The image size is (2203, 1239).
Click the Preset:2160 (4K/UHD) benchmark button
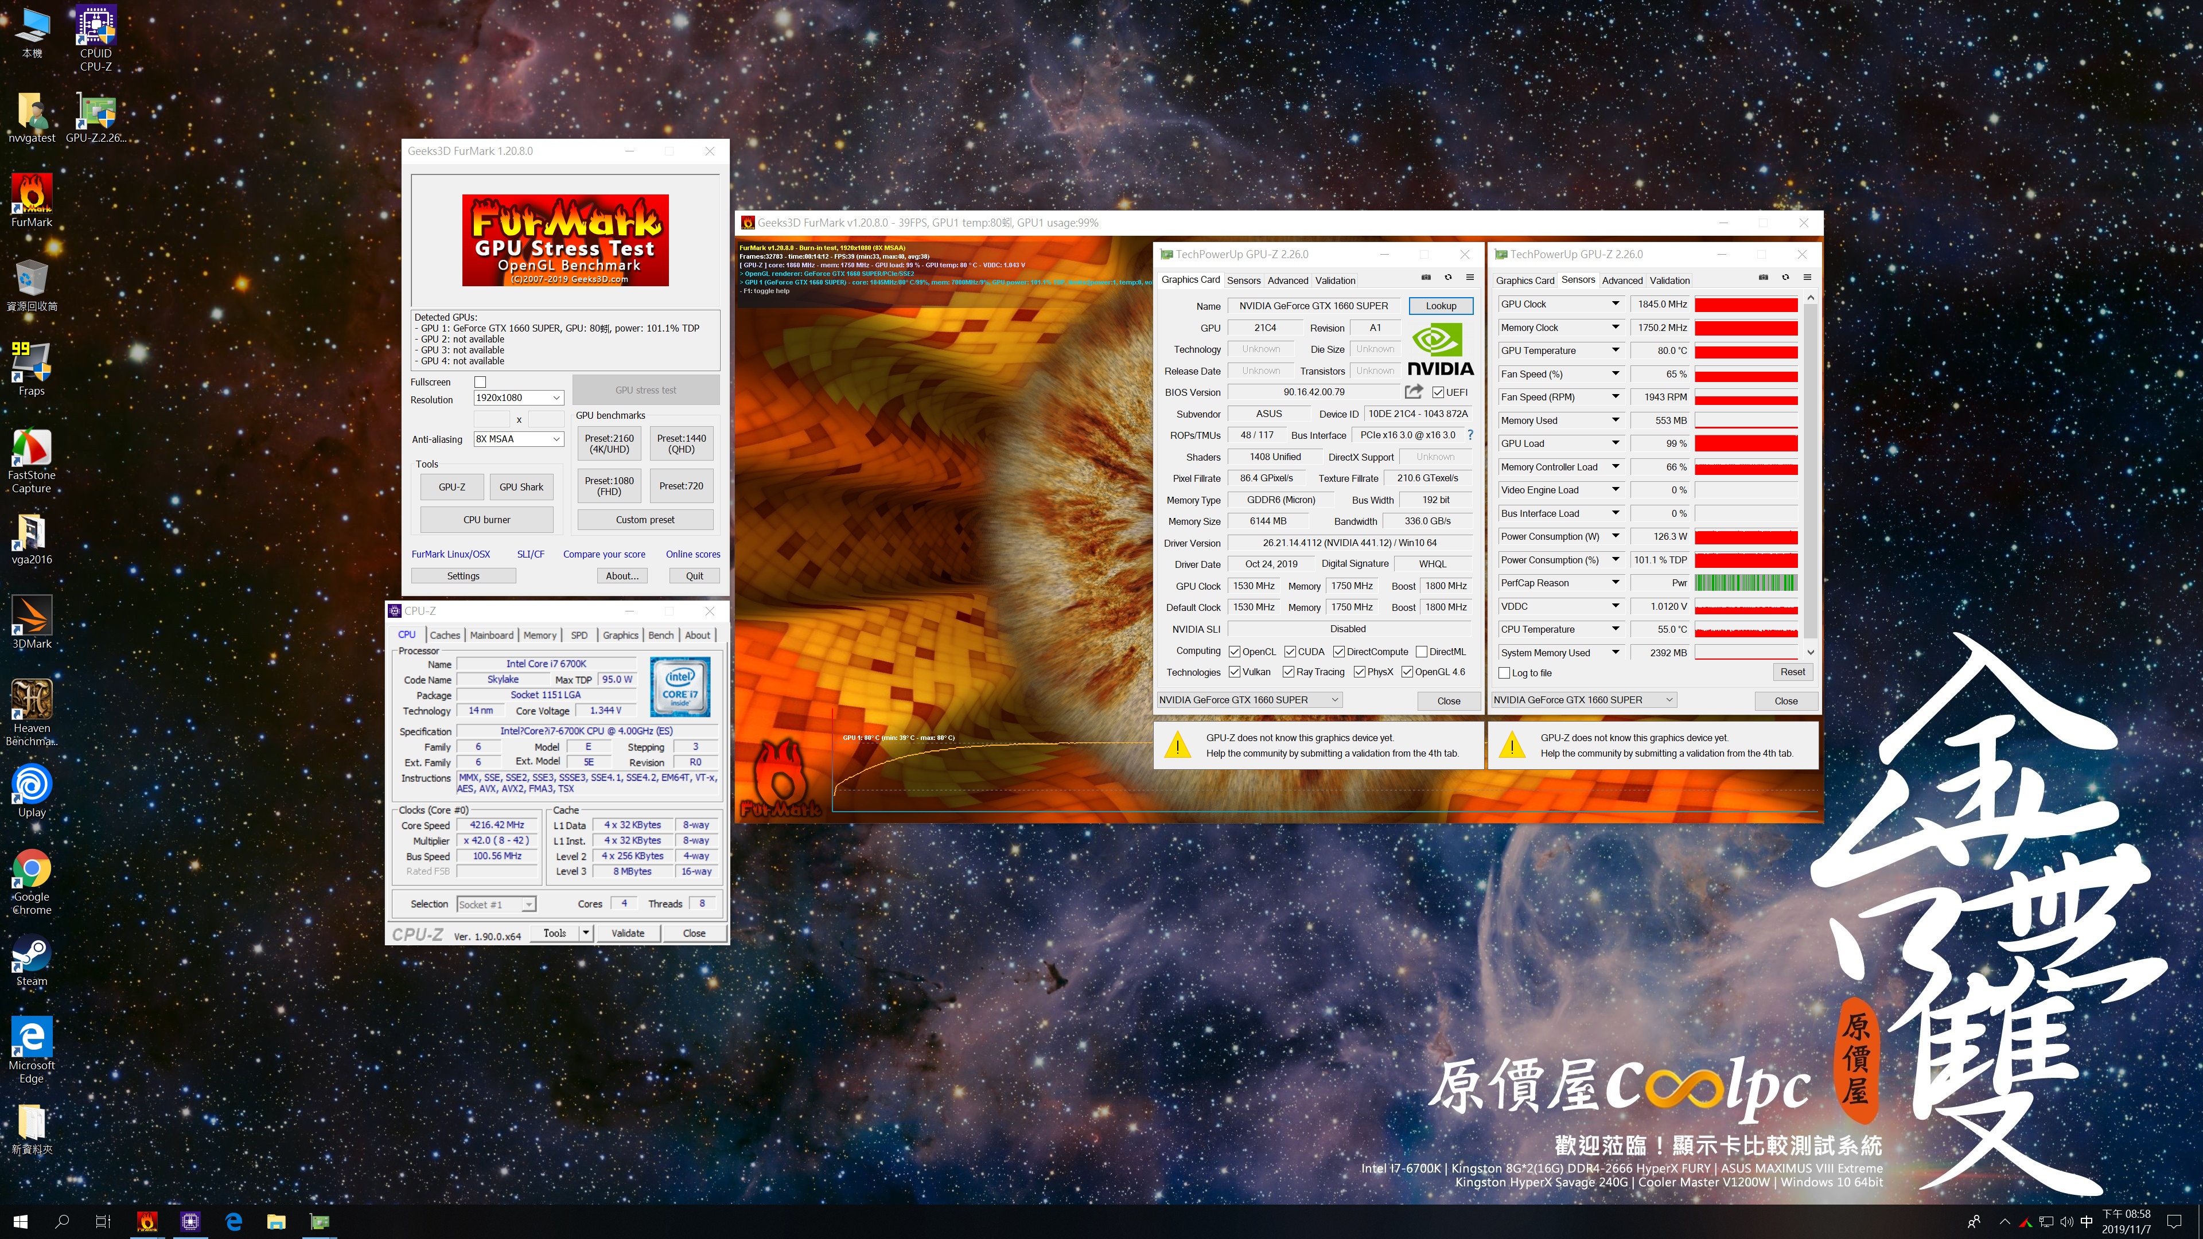pos(609,444)
